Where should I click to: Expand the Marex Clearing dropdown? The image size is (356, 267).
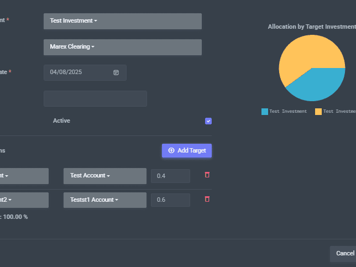[x=122, y=47]
